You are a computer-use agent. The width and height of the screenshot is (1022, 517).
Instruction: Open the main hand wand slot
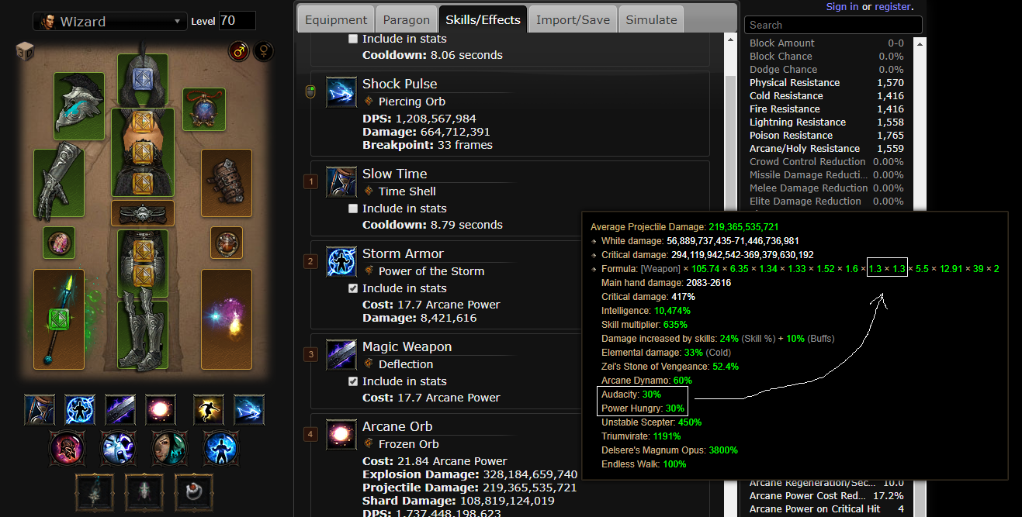click(59, 320)
